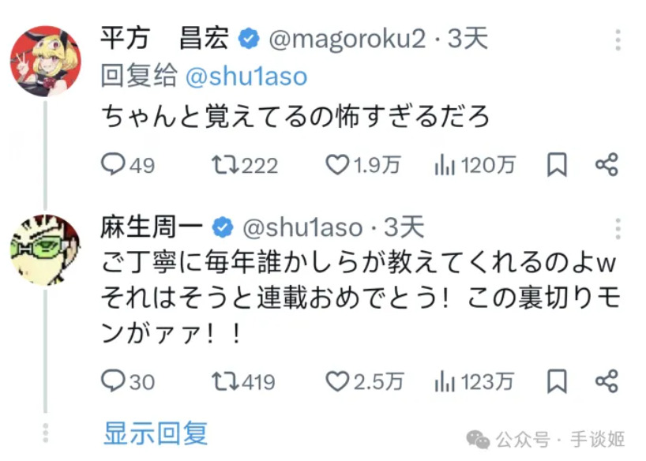The width and height of the screenshot is (646, 461).
Task: Open more options on 麻生周一's tweet
Action: click(x=618, y=228)
